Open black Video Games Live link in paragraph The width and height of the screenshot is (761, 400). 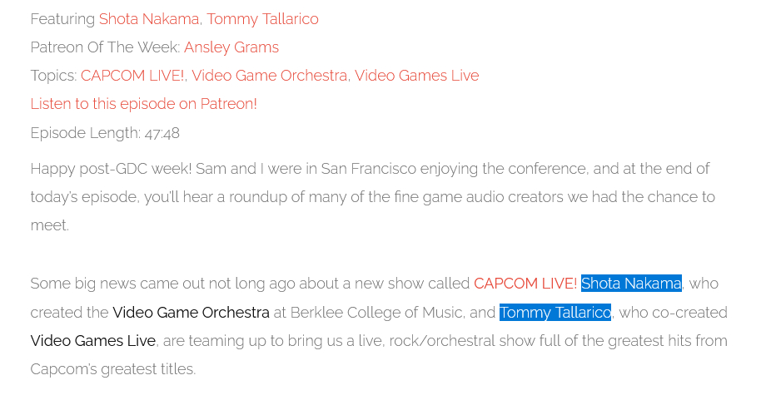(93, 341)
